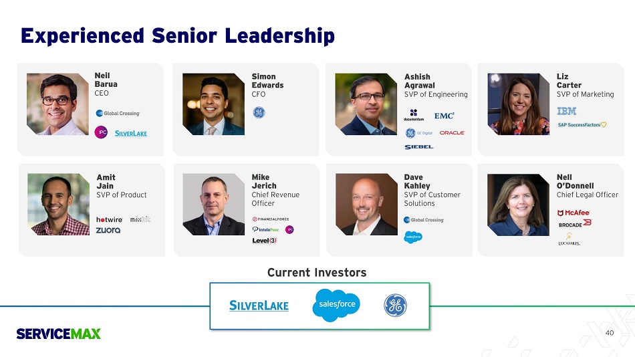Click the IBM logo under Liz Carter
Viewport: 635px width, 357px height.
click(567, 111)
